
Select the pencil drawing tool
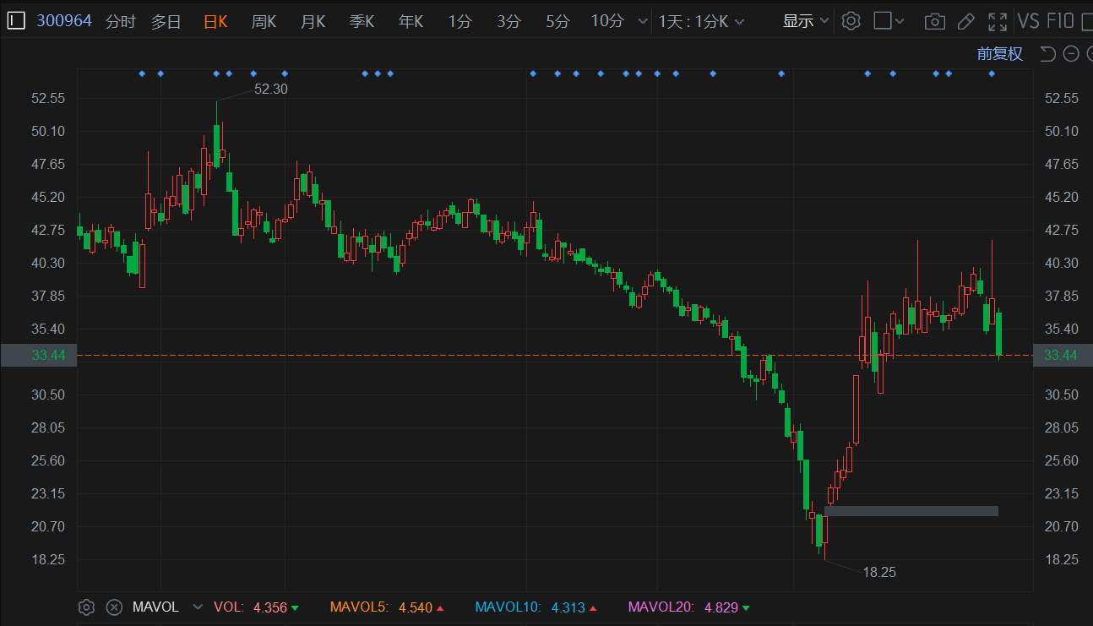(x=965, y=21)
